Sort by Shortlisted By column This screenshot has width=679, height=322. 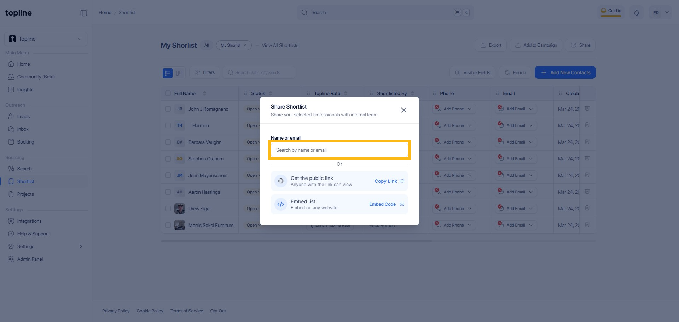[x=412, y=94]
